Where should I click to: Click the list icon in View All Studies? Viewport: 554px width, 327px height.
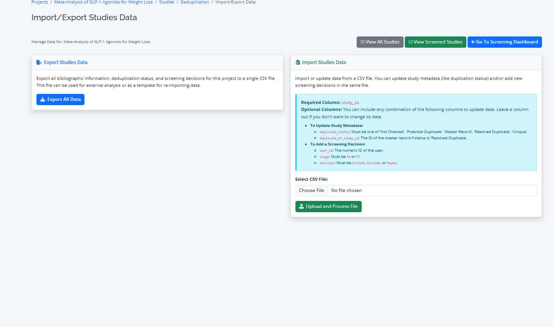pos(362,42)
